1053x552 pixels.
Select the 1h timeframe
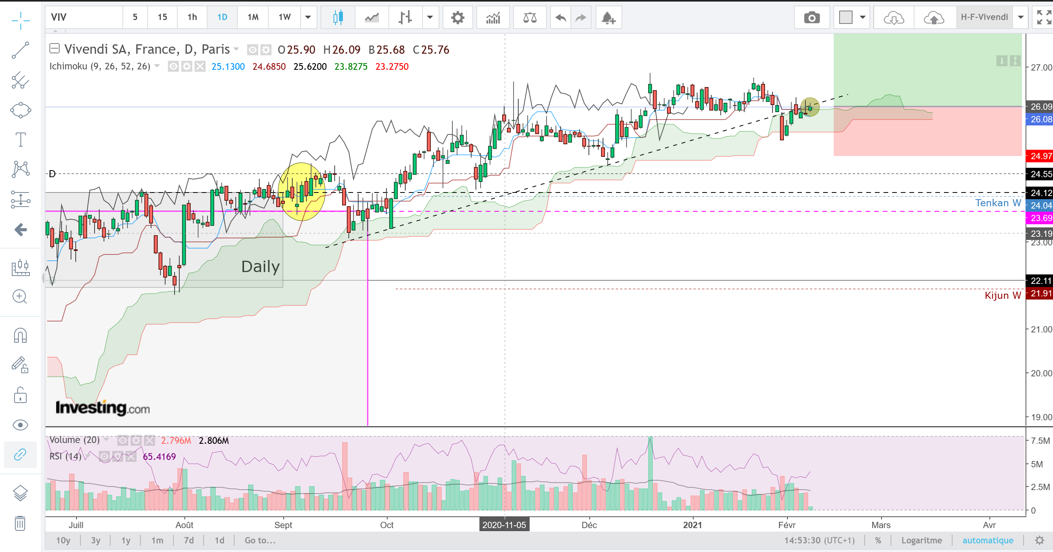click(192, 17)
